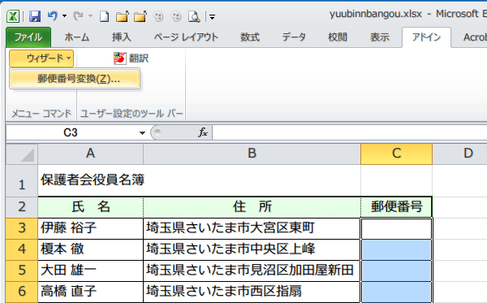487x303 pixels.
Task: Select cell with 伊藤 裕子
Action: 90,228
